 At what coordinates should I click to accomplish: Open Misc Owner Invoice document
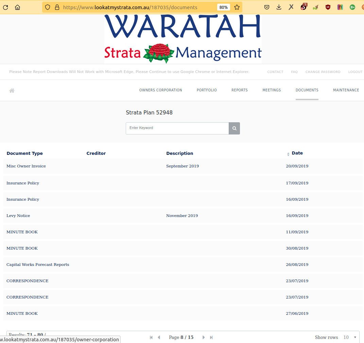[26, 166]
